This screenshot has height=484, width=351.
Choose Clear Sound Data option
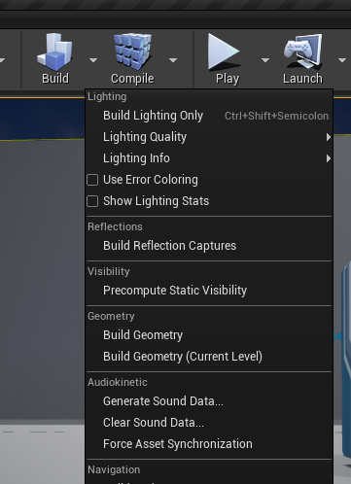[x=209, y=423]
